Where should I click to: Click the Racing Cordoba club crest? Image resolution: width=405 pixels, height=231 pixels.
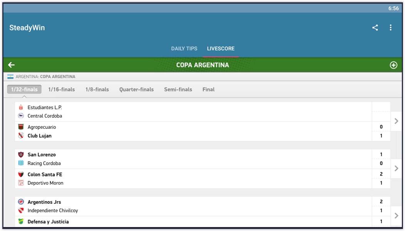(x=21, y=163)
